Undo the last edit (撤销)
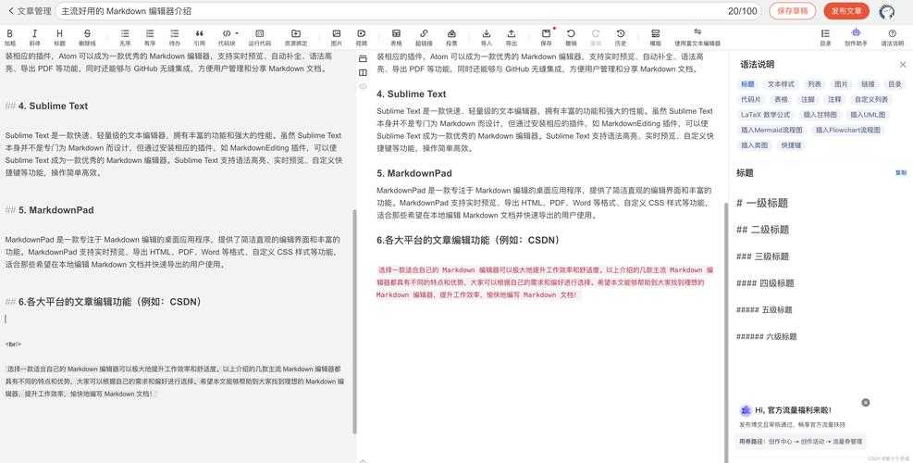 click(x=572, y=37)
